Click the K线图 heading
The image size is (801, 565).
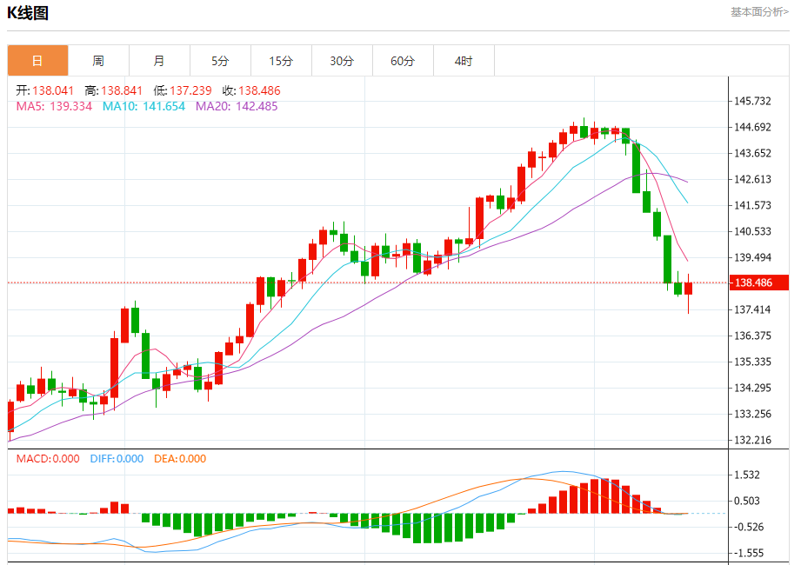[x=28, y=13]
